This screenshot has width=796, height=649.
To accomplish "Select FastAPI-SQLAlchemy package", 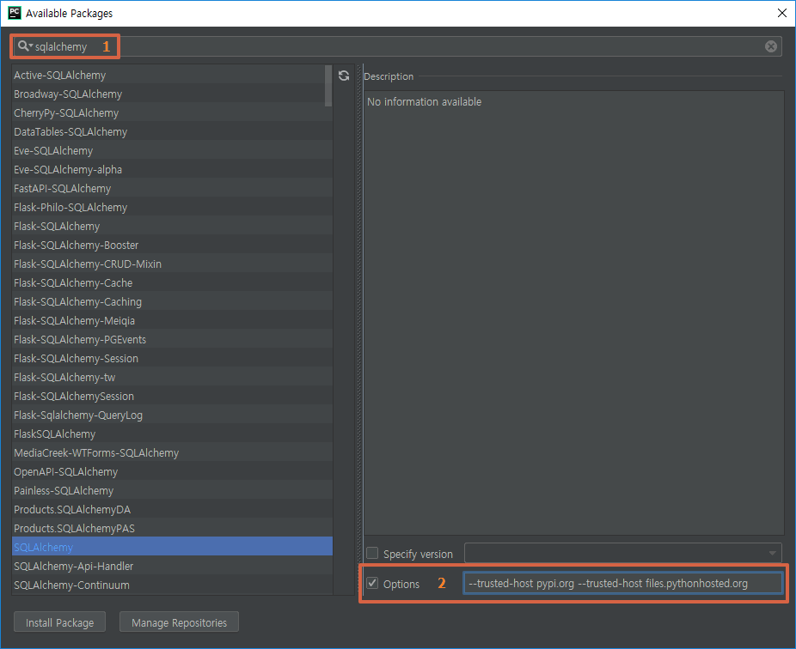I will click(172, 188).
